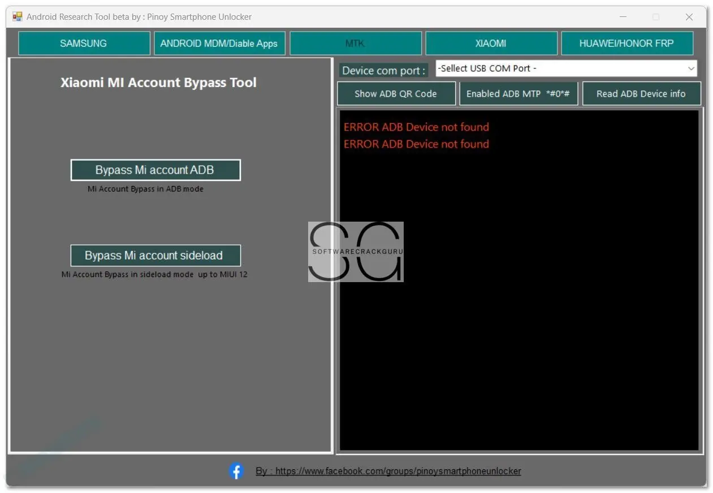Image resolution: width=713 pixels, height=493 pixels.
Task: Run Bypass Mi account sideload
Action: click(155, 256)
